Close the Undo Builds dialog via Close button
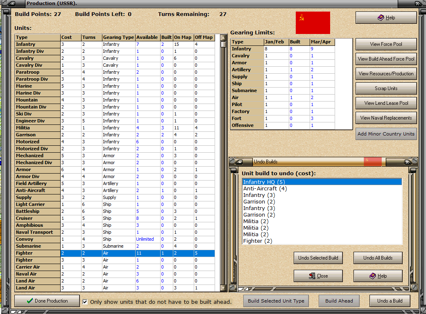Screen dimensions: 426x314 [x=318, y=276]
